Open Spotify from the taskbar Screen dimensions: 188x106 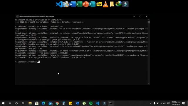[x=91, y=103]
